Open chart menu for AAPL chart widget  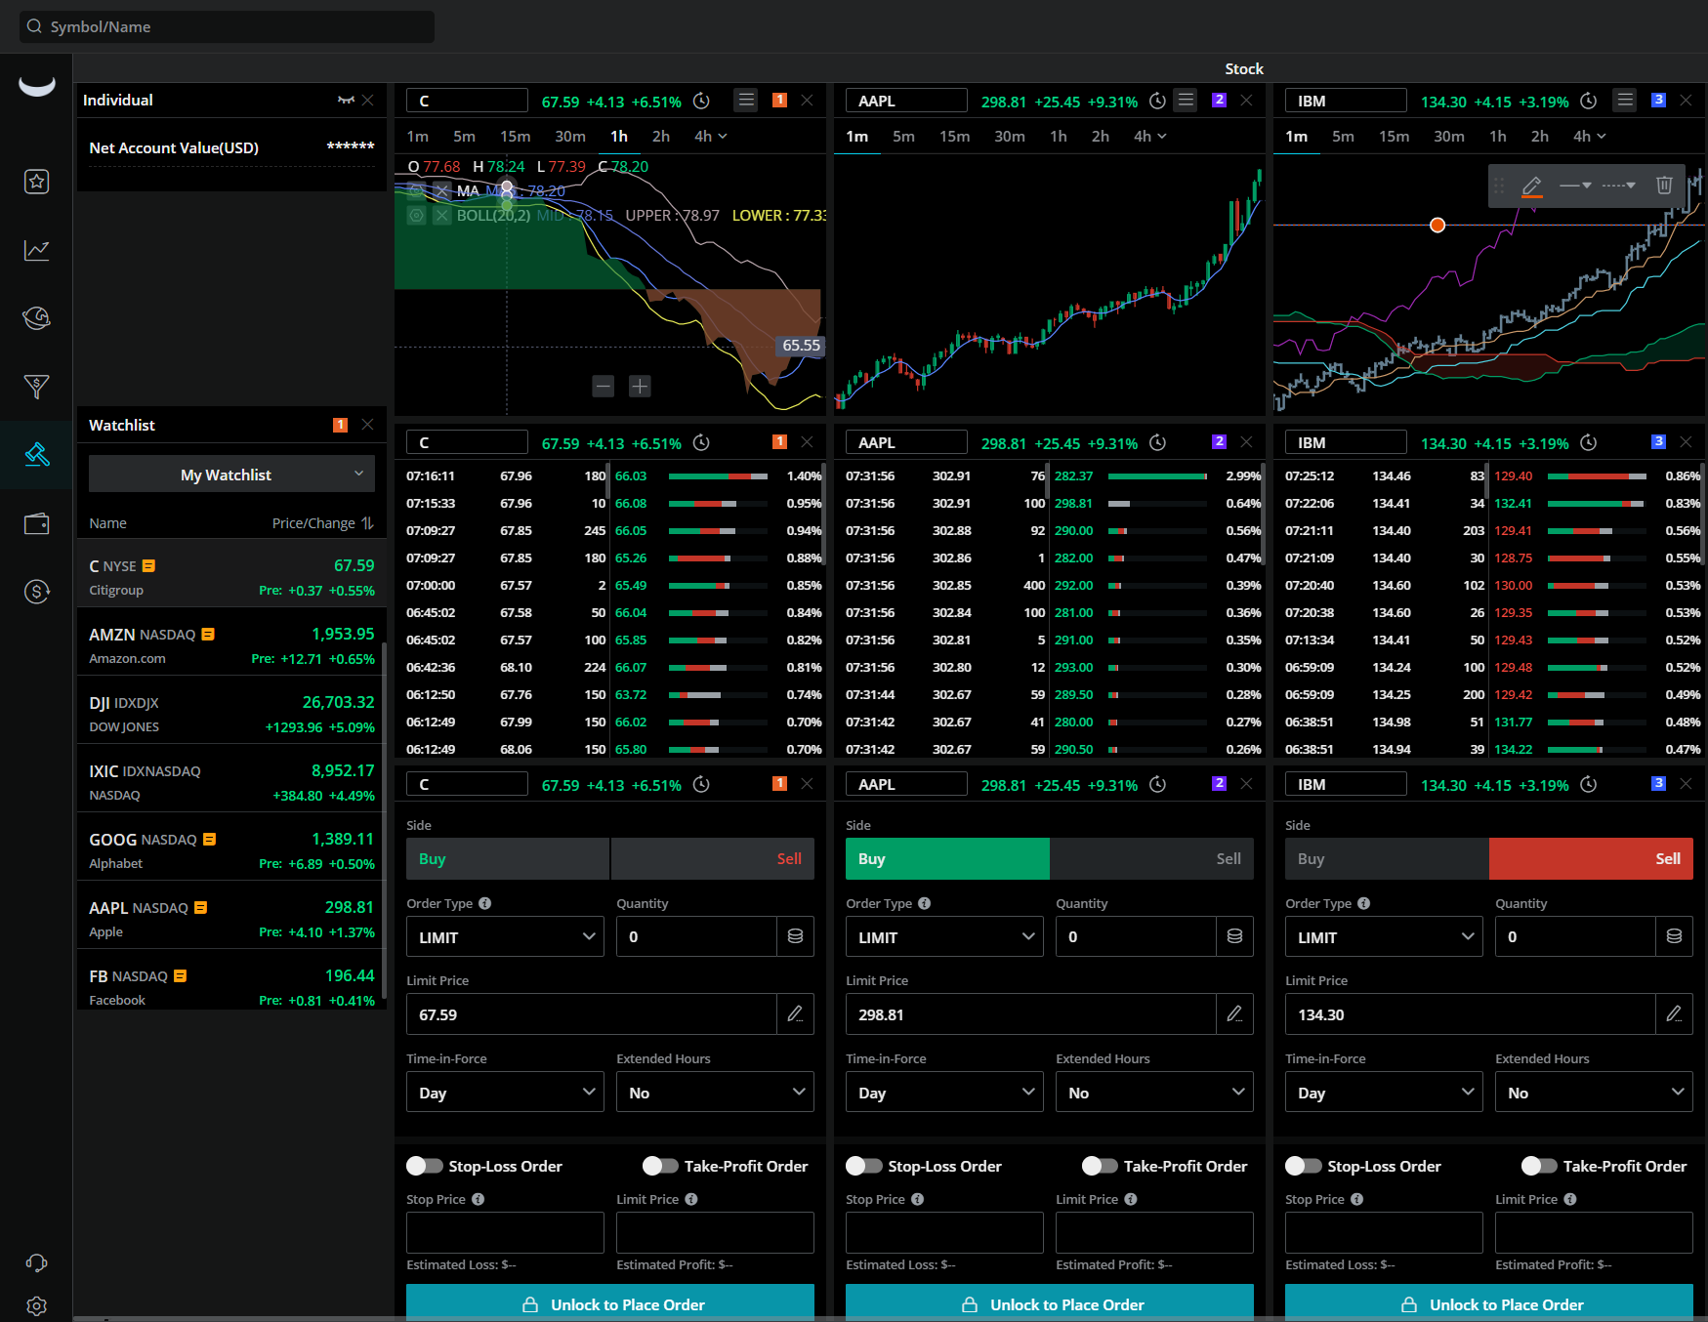click(x=1186, y=100)
